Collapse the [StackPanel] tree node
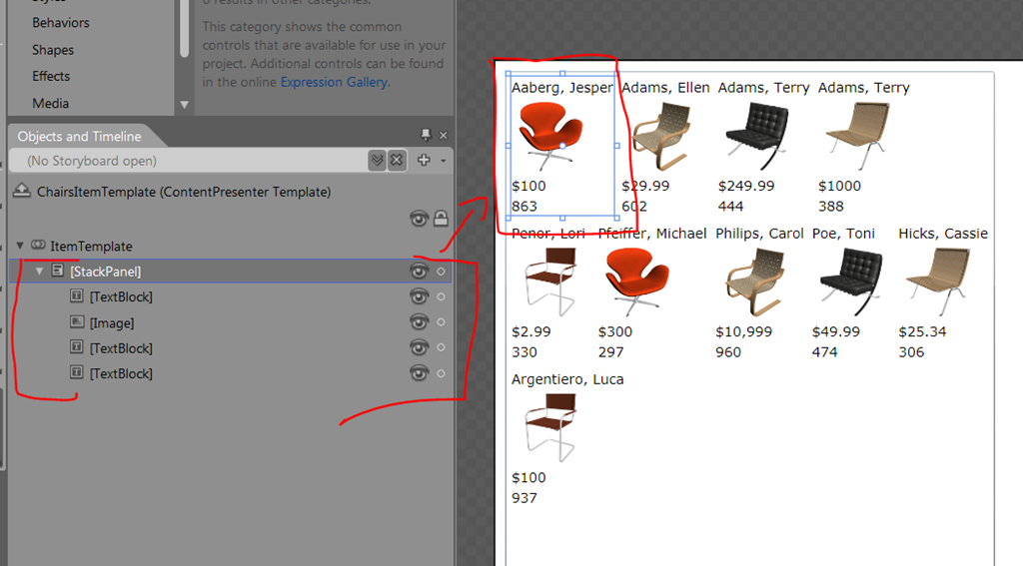This screenshot has height=566, width=1023. pyautogui.click(x=39, y=271)
